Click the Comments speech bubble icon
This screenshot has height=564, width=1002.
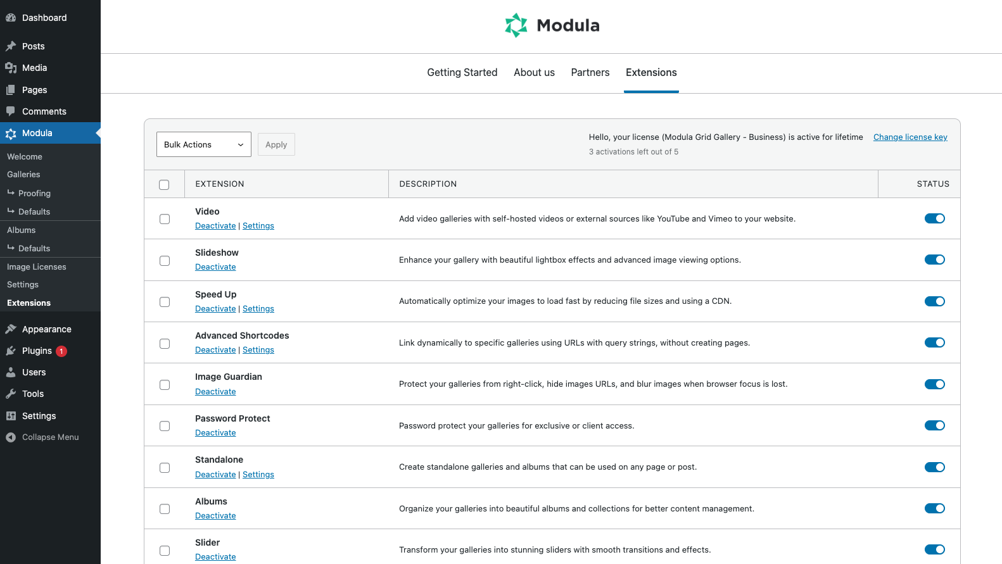click(x=11, y=111)
